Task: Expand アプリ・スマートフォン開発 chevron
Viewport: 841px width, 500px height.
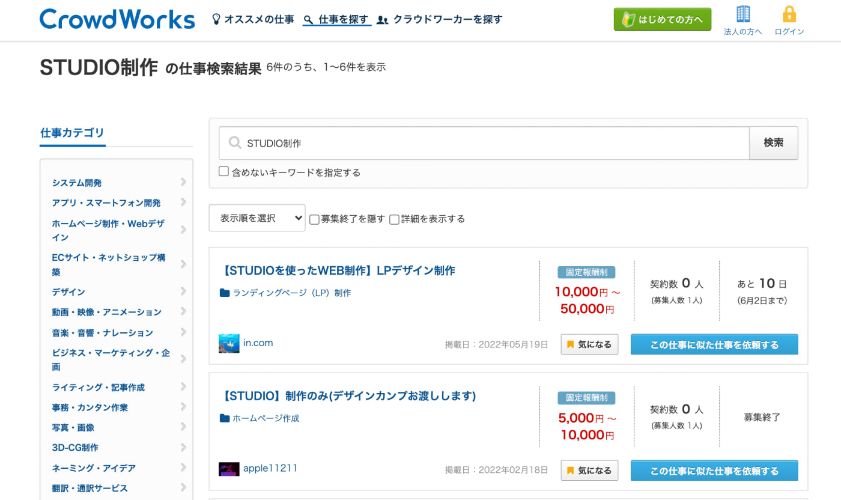Action: 183,203
